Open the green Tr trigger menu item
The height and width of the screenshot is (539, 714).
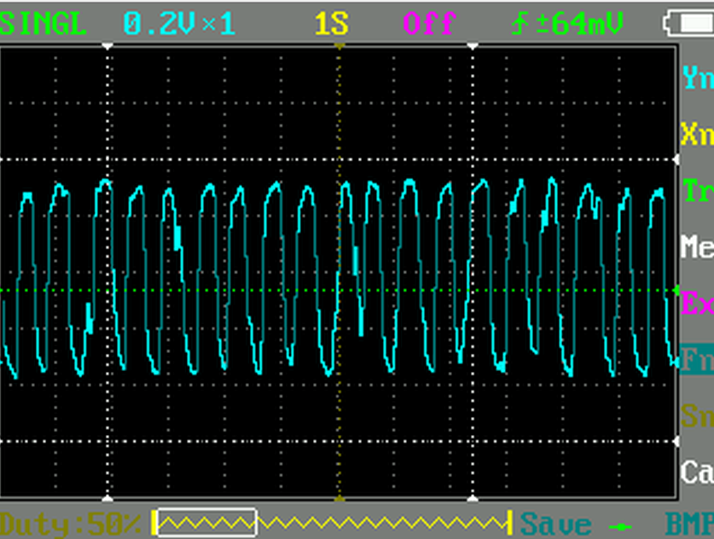pyautogui.click(x=698, y=190)
